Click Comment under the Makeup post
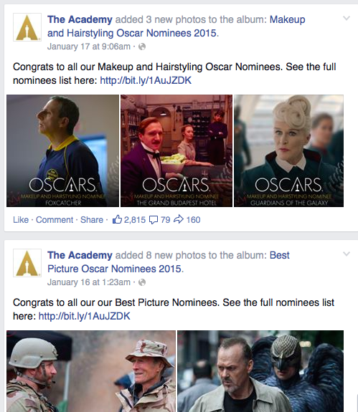Screen dimensions: 358x412 click(55, 220)
